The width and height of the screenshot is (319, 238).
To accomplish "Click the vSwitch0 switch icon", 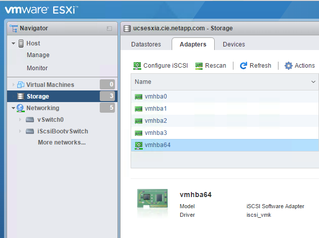I will tap(30, 120).
